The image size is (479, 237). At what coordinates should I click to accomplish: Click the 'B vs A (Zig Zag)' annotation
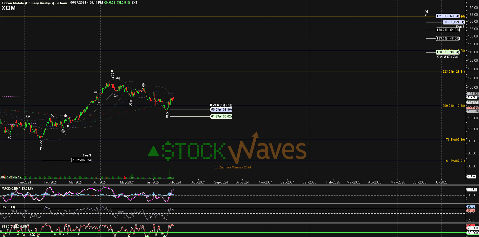221,105
